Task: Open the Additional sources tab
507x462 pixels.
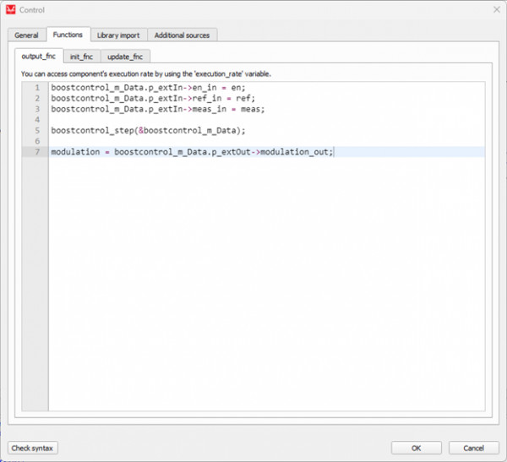Action: point(182,35)
